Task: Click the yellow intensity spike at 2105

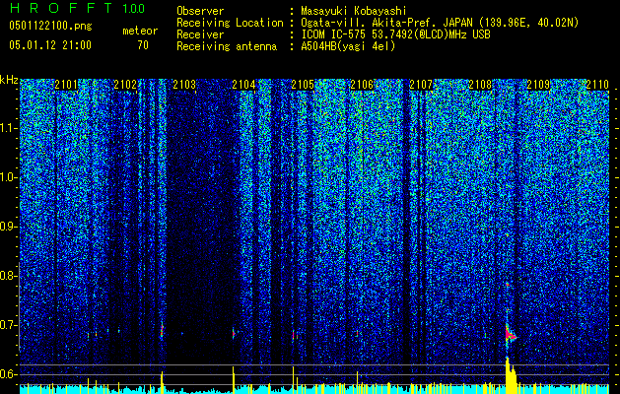Action: pyautogui.click(x=293, y=379)
